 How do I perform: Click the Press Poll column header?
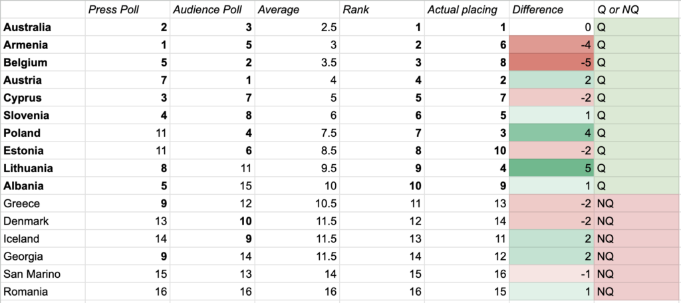point(126,9)
